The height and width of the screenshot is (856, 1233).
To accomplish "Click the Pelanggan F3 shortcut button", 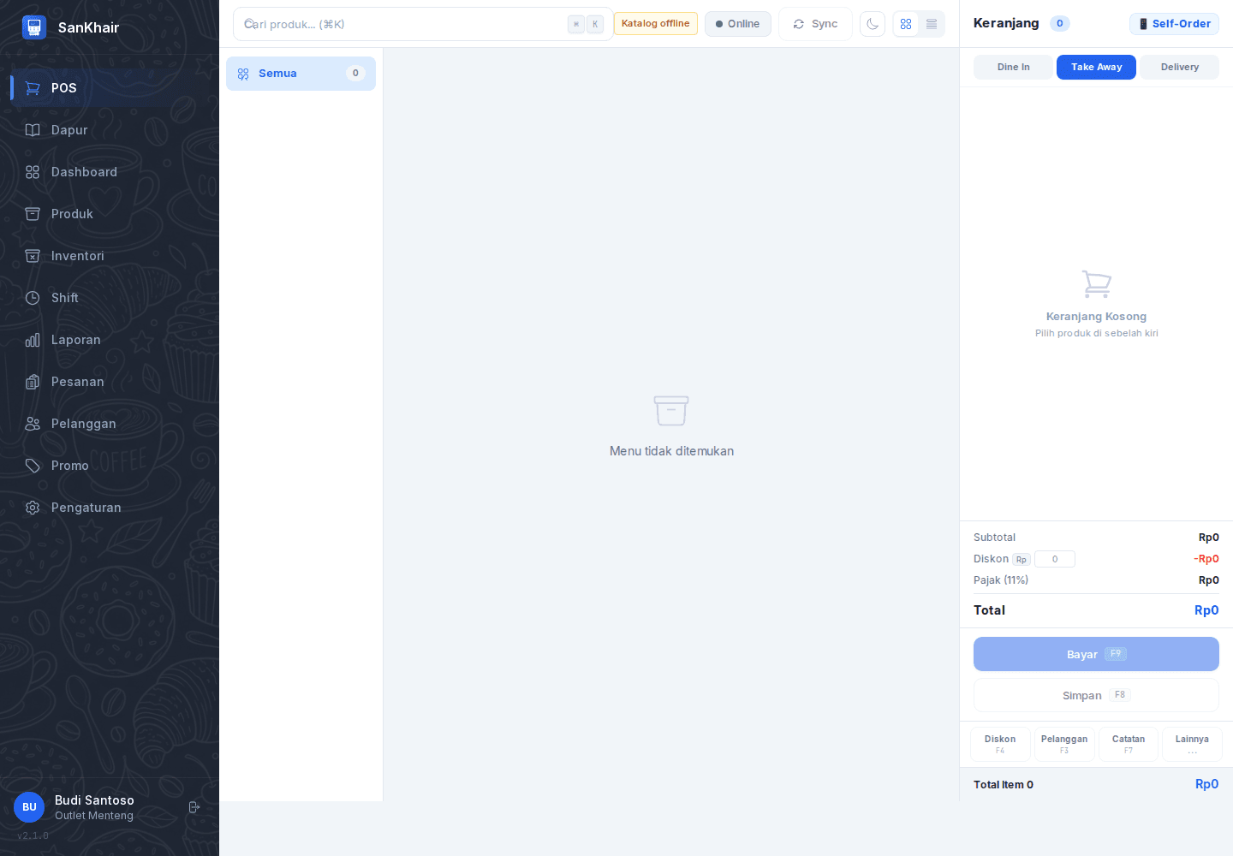I will tap(1064, 744).
